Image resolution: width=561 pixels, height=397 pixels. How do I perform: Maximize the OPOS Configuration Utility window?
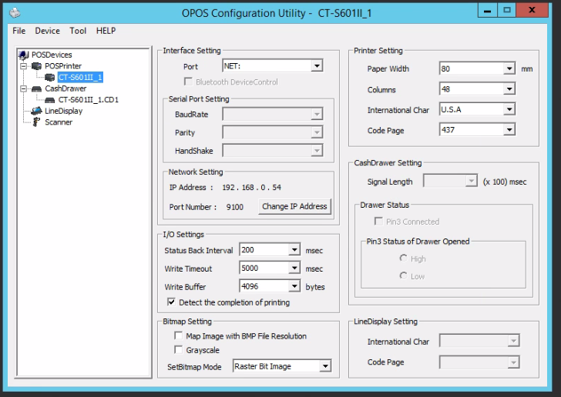point(506,10)
